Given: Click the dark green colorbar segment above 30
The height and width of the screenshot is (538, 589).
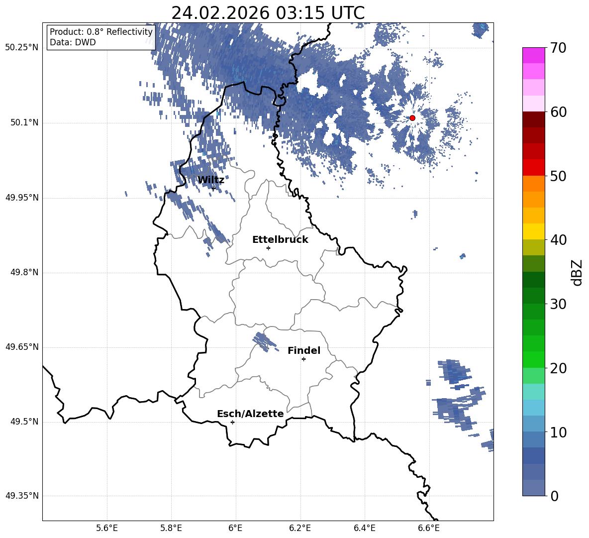Looking at the screenshot, I should (x=533, y=296).
